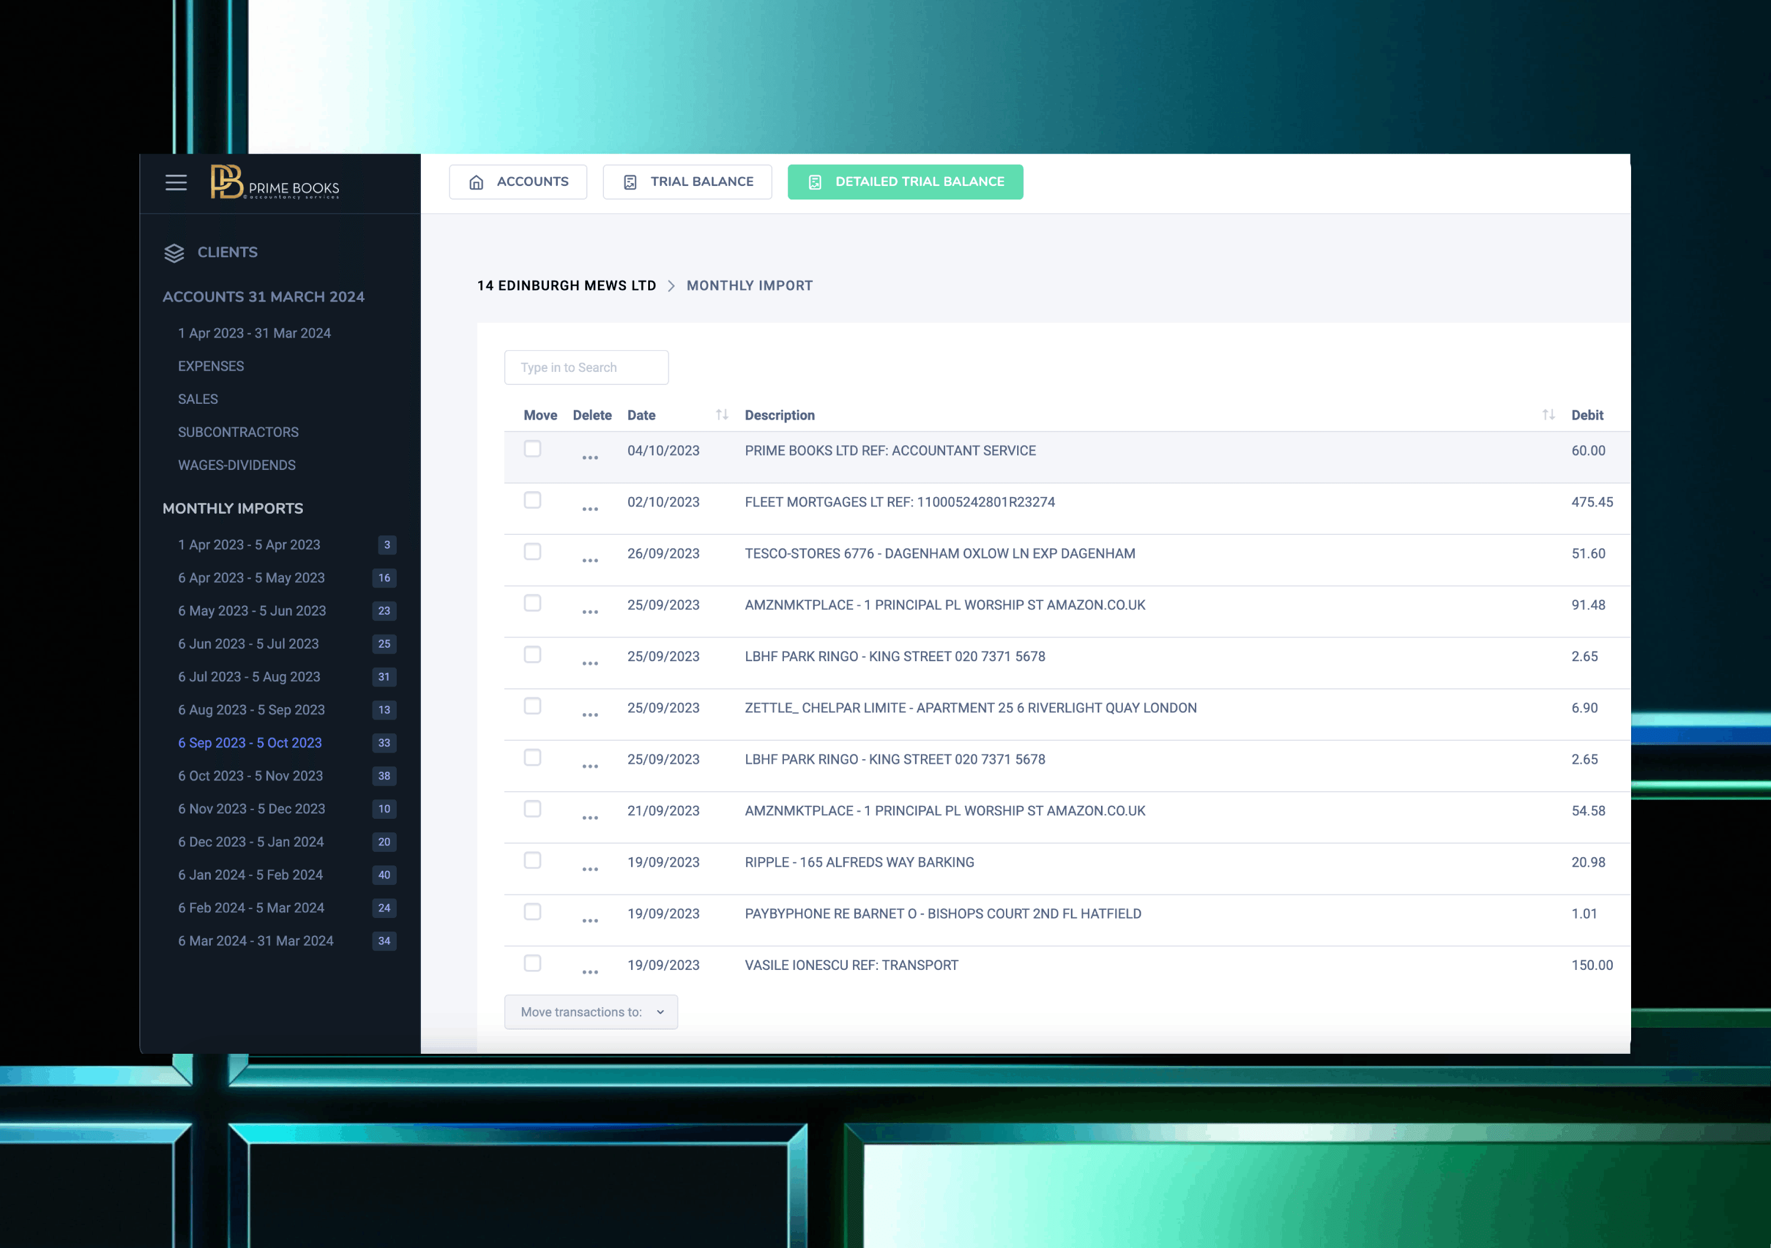Click the debit amount 20.98
Viewport: 1771px width, 1248px height.
(1588, 863)
